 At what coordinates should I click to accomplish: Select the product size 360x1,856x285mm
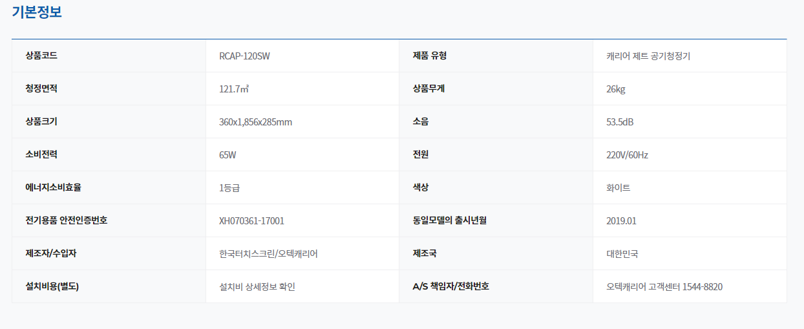(255, 122)
